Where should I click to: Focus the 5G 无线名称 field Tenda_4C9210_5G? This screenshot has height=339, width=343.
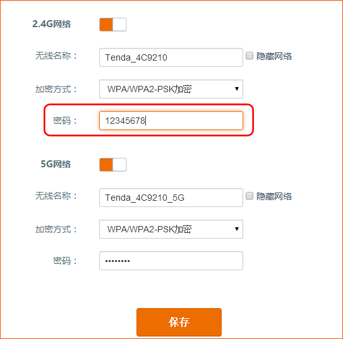click(171, 198)
